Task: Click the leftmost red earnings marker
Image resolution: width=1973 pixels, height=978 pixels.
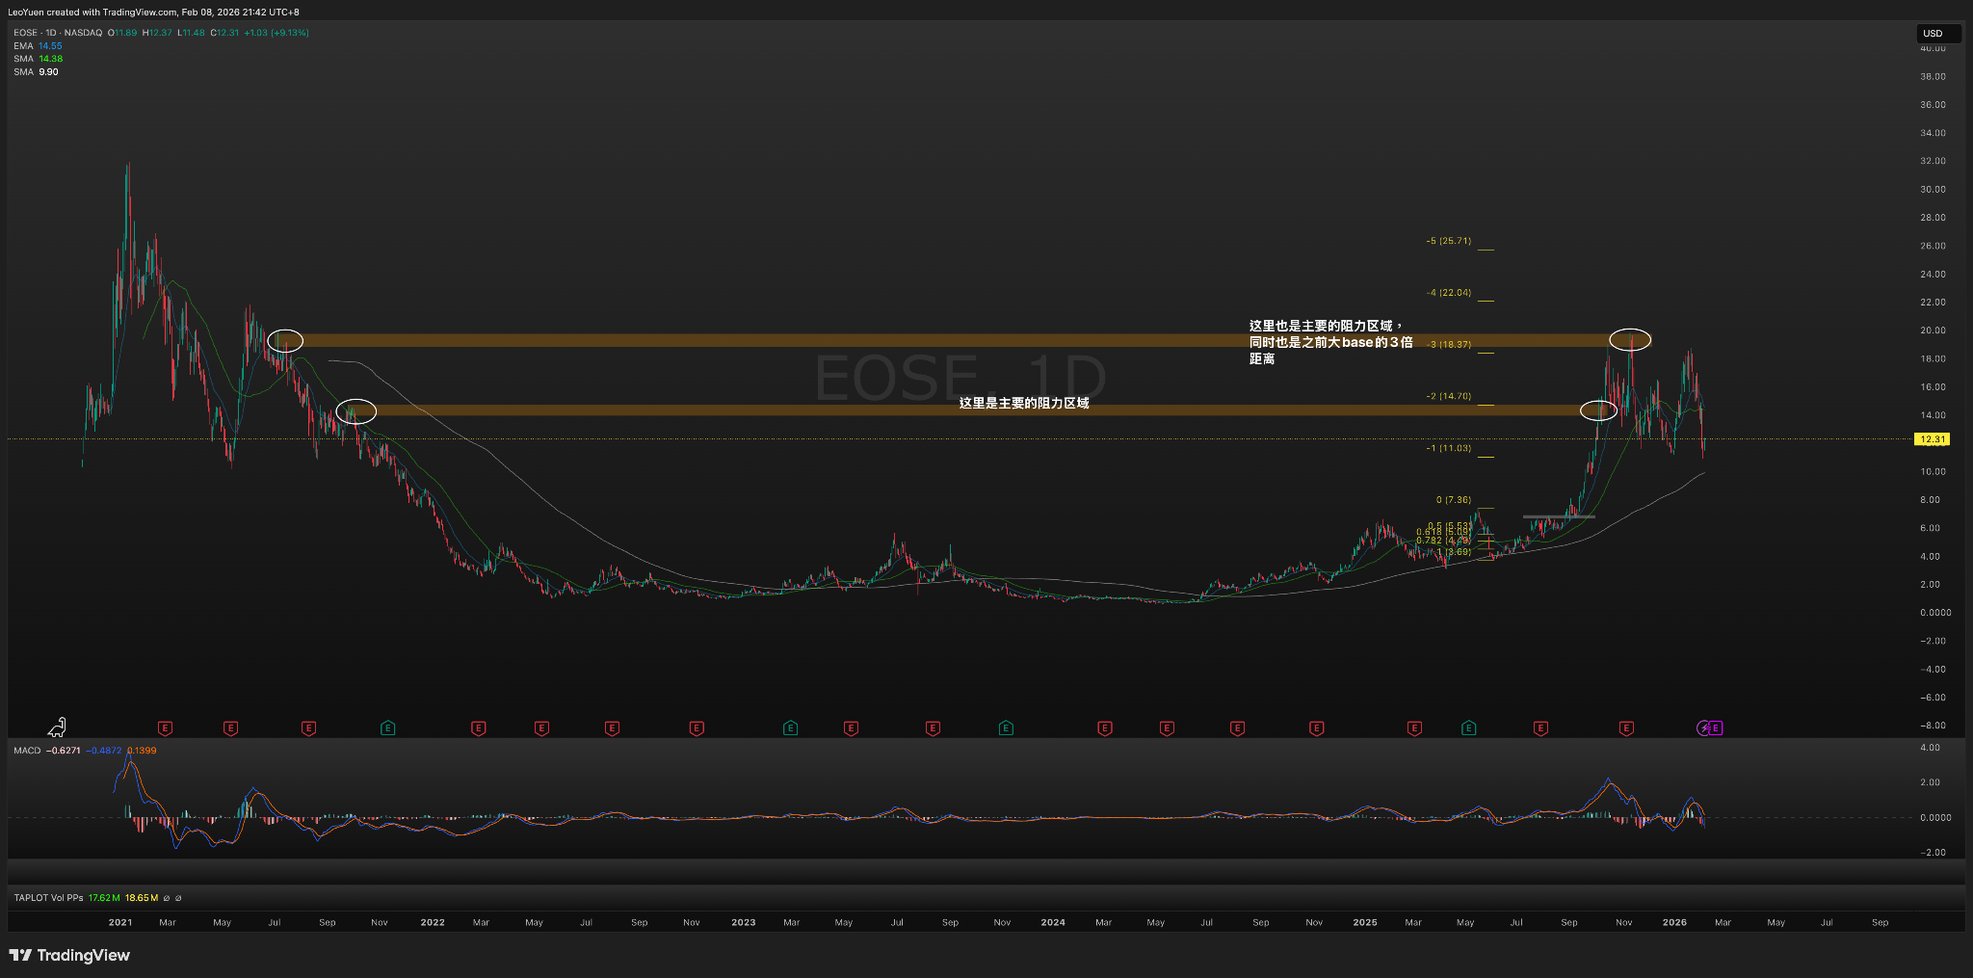Action: [165, 728]
